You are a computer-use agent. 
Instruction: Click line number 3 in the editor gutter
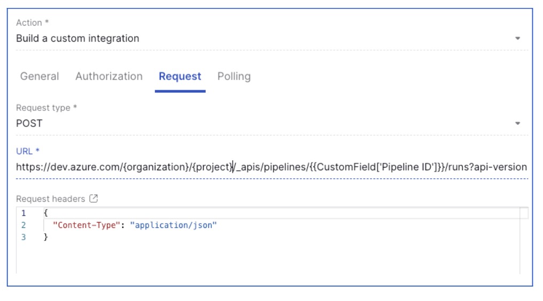point(24,237)
